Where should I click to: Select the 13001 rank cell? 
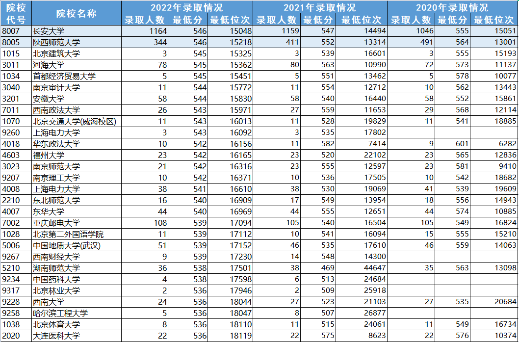[x=494, y=43]
